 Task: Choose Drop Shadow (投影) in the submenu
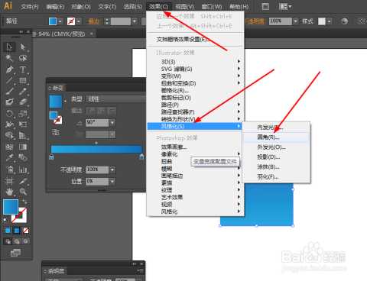click(276, 157)
